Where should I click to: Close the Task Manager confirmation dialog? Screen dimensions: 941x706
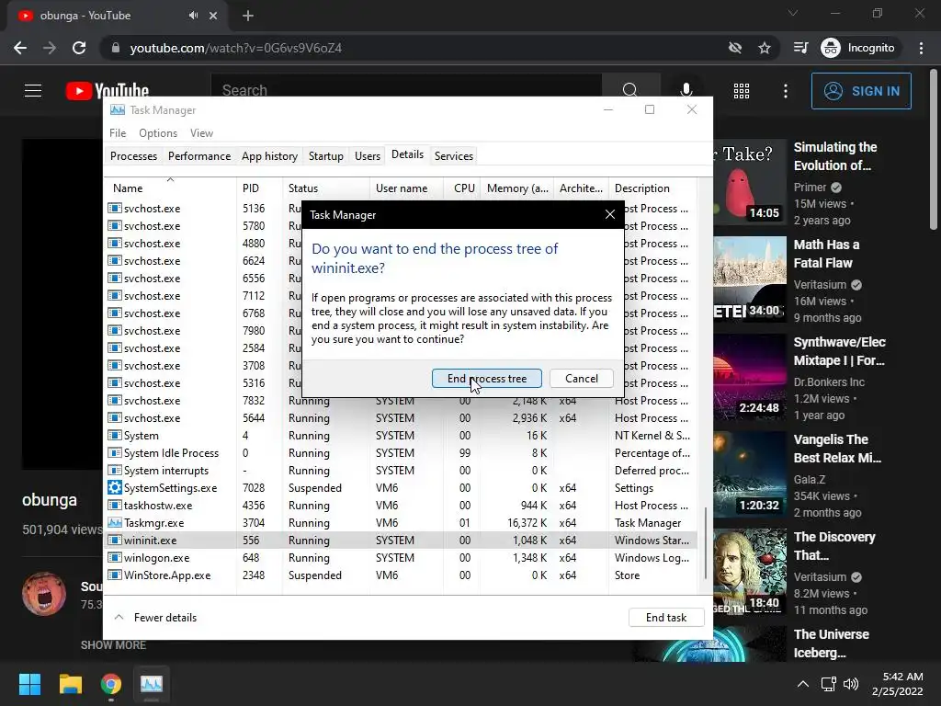coord(610,214)
